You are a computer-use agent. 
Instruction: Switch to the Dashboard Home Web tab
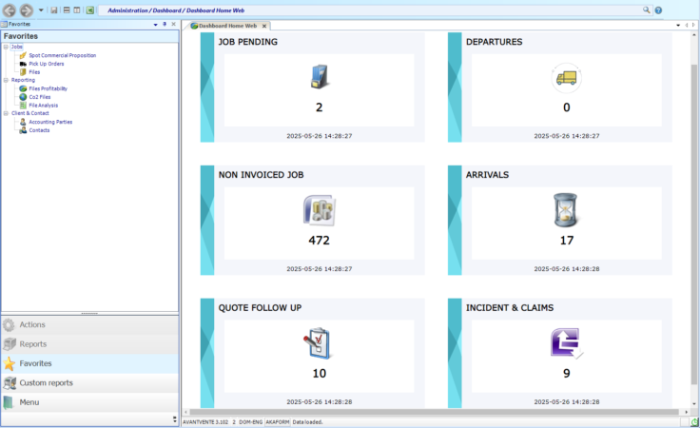tap(227, 26)
